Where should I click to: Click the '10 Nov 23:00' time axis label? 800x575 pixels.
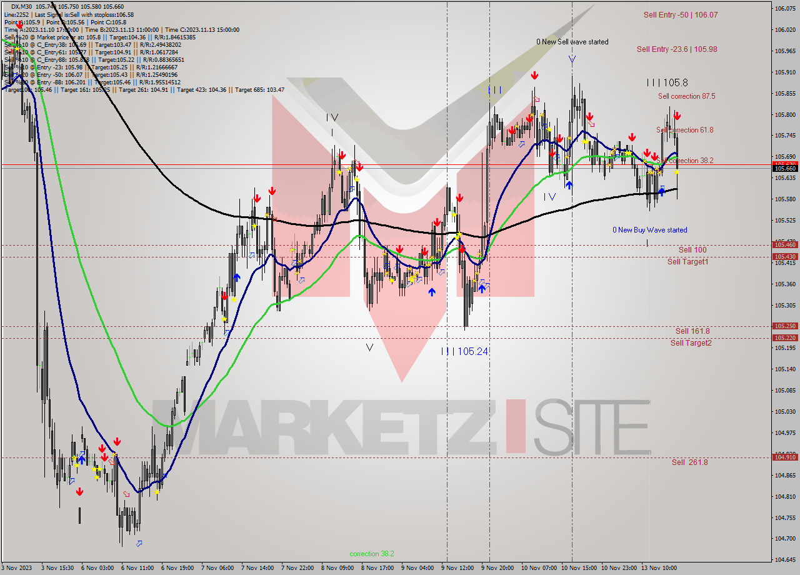coord(619,568)
